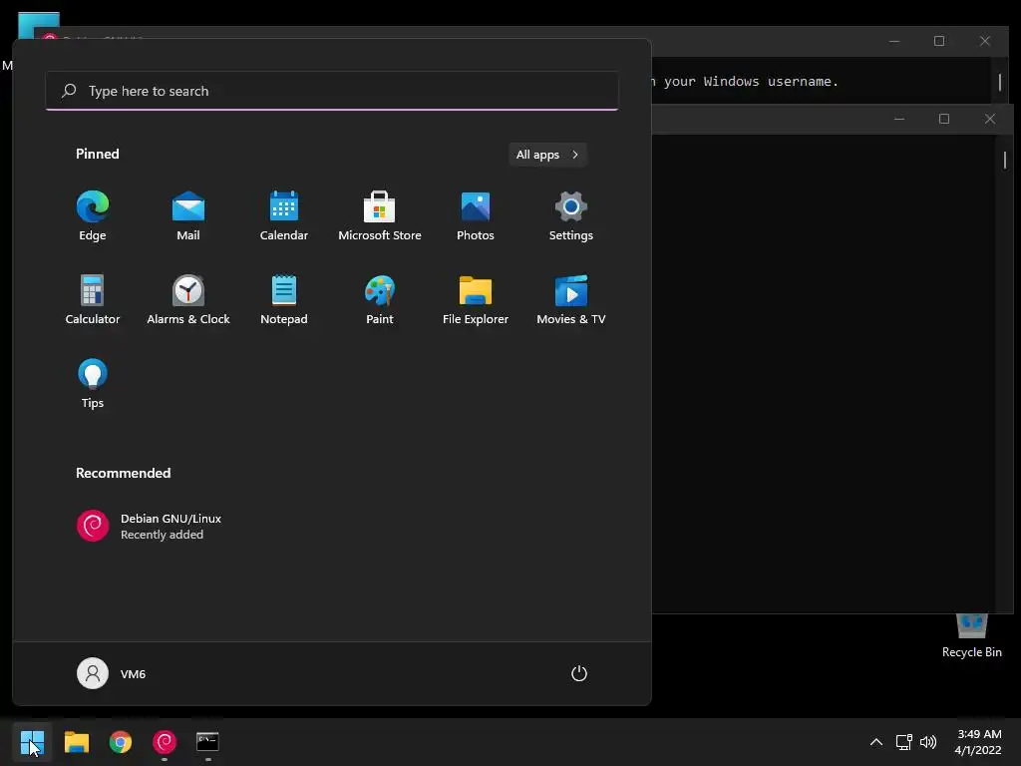Launch Movies & TV

pyautogui.click(x=571, y=299)
